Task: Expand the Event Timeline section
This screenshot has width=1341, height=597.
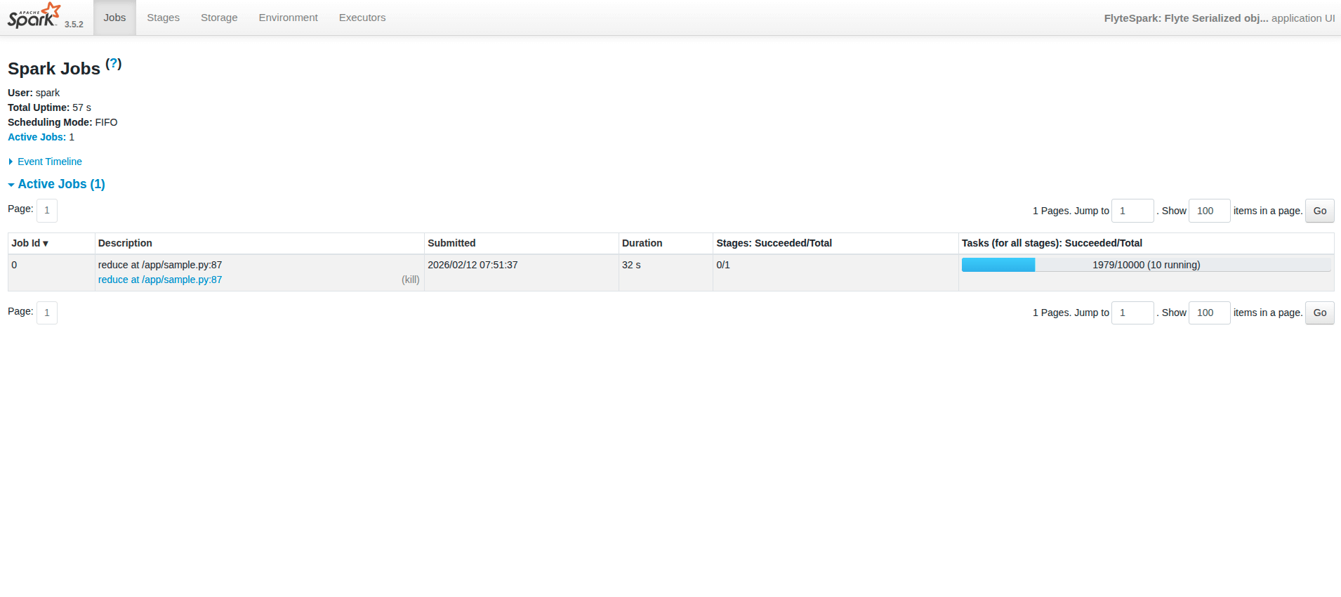Action: click(45, 162)
